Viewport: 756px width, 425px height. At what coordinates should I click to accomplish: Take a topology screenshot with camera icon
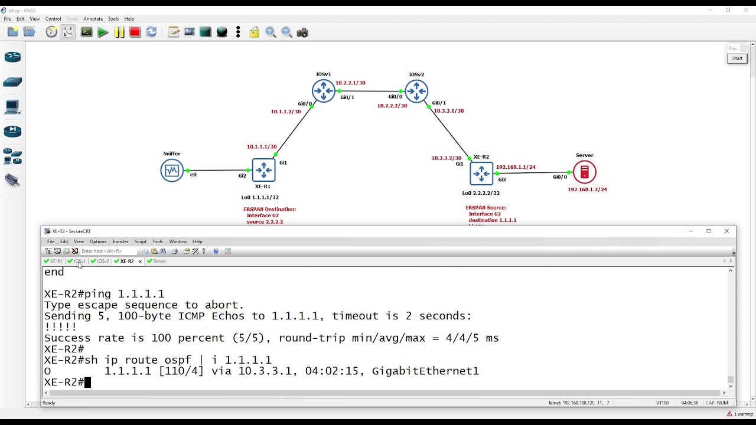click(x=303, y=32)
